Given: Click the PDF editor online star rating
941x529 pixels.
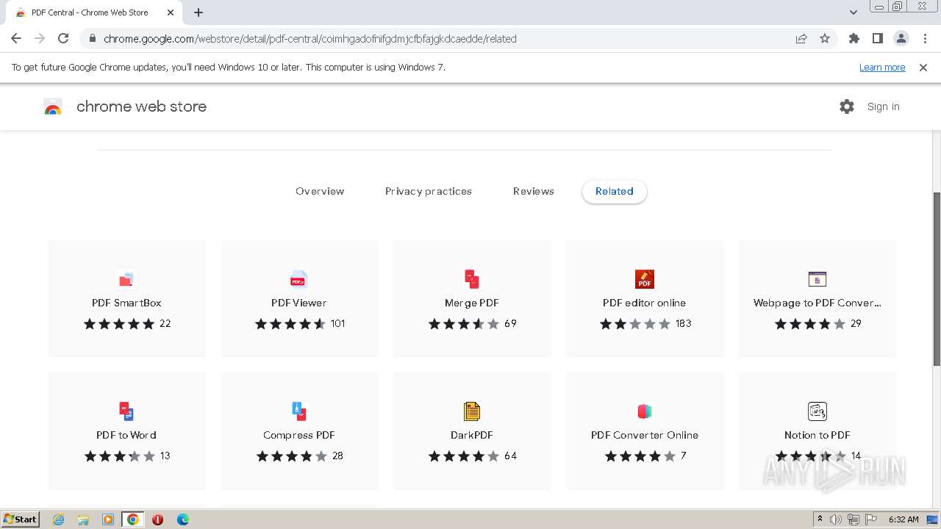Looking at the screenshot, I should pyautogui.click(x=635, y=324).
